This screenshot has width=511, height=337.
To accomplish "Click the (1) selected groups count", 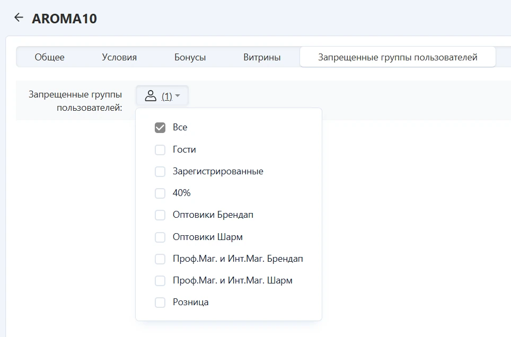I will coord(166,96).
